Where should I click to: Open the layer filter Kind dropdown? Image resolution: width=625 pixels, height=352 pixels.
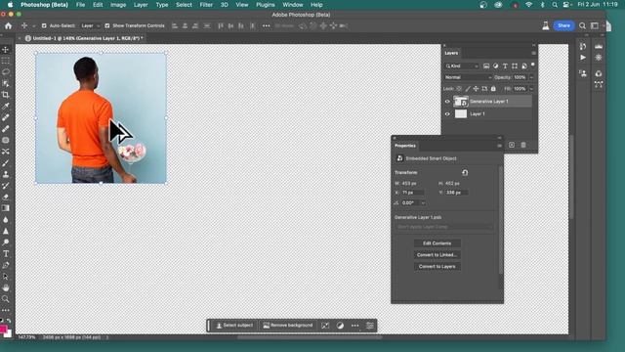(x=462, y=66)
